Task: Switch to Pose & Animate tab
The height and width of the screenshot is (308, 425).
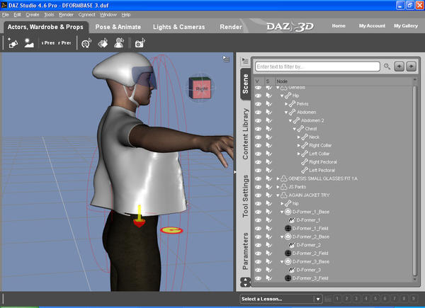Action: click(118, 27)
